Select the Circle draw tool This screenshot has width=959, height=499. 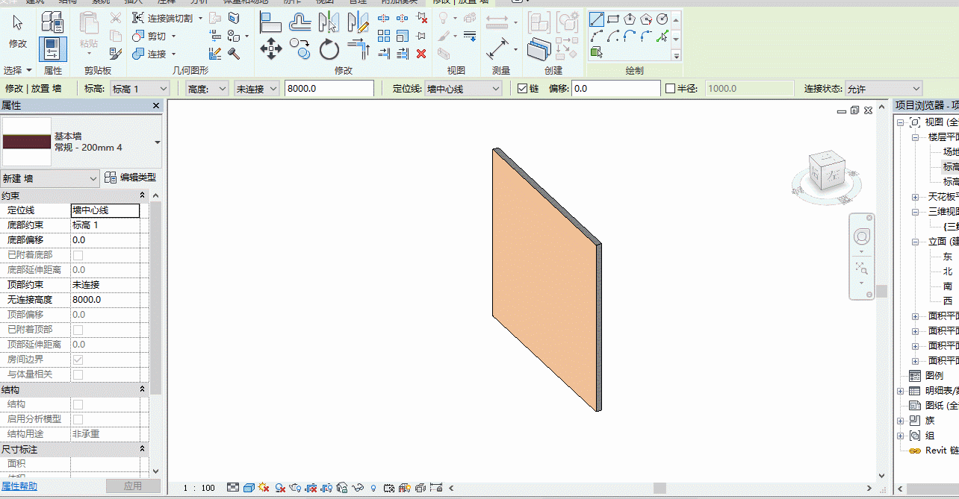coord(662,19)
